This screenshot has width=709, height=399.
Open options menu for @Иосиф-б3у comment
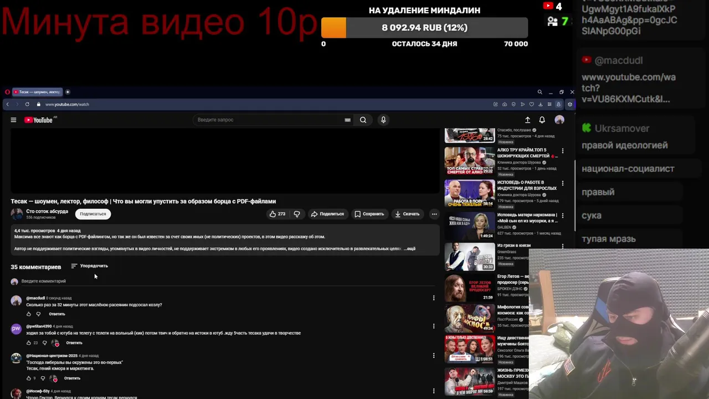434,391
